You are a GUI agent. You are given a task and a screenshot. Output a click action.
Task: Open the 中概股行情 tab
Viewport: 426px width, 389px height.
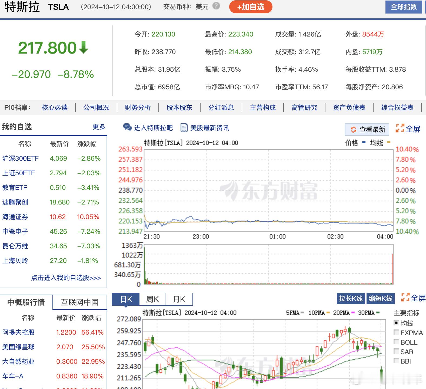coord(26,302)
